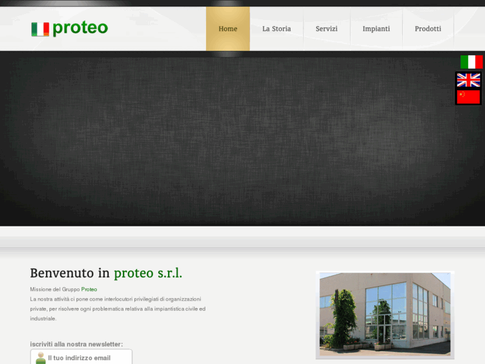Click the user icon in newsletter field
The width and height of the screenshot is (485, 364).
41,358
